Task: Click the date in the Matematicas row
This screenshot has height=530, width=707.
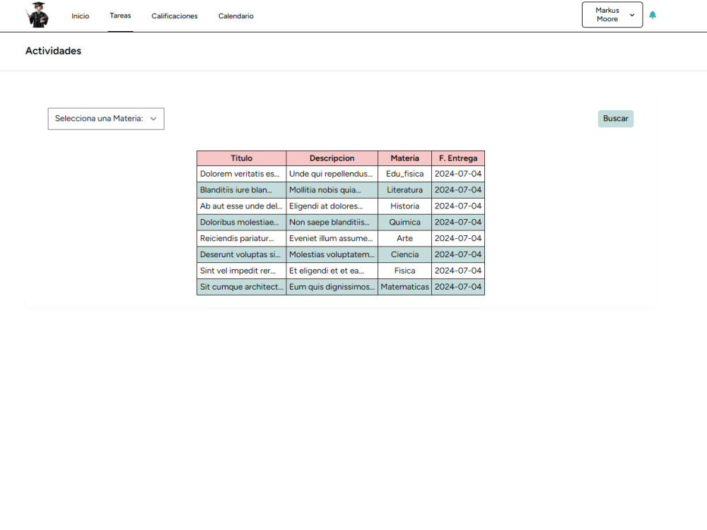Action: pyautogui.click(x=458, y=287)
